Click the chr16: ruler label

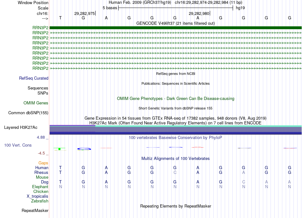click(43, 13)
